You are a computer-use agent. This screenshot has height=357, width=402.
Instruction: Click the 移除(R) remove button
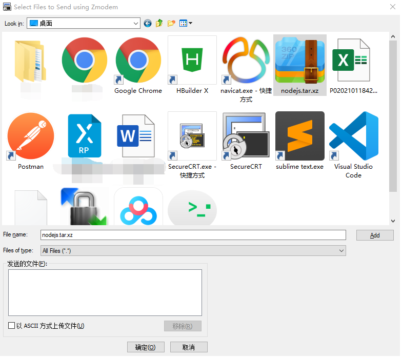click(x=183, y=326)
